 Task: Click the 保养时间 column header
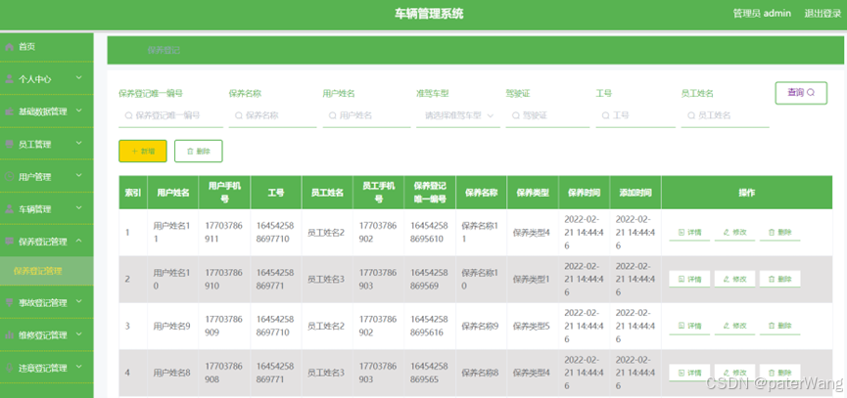584,193
